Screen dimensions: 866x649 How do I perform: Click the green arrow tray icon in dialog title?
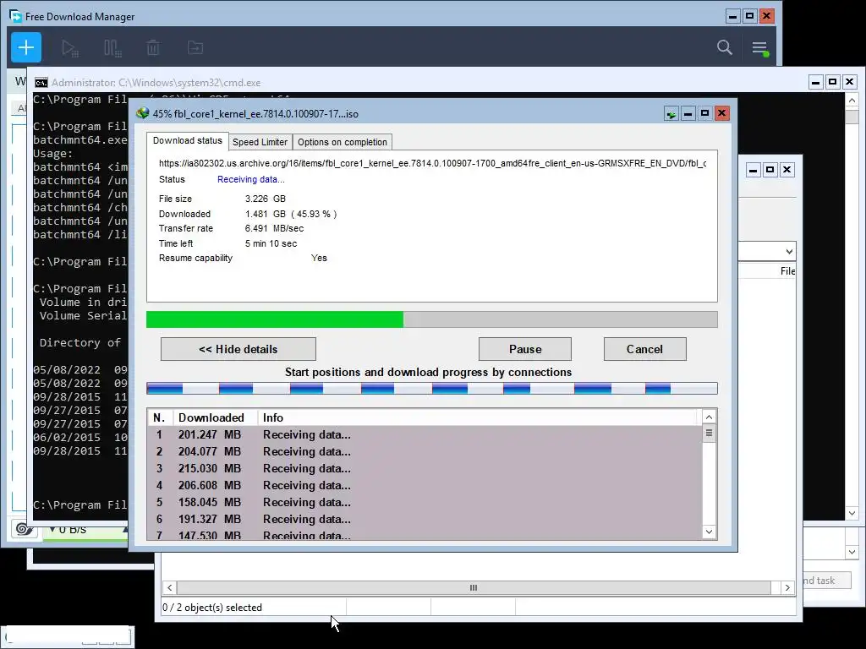tap(671, 114)
